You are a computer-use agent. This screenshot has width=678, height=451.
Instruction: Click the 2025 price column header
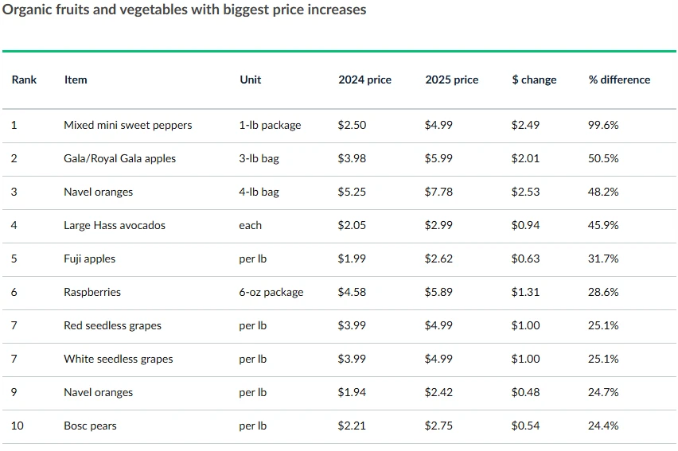click(452, 80)
